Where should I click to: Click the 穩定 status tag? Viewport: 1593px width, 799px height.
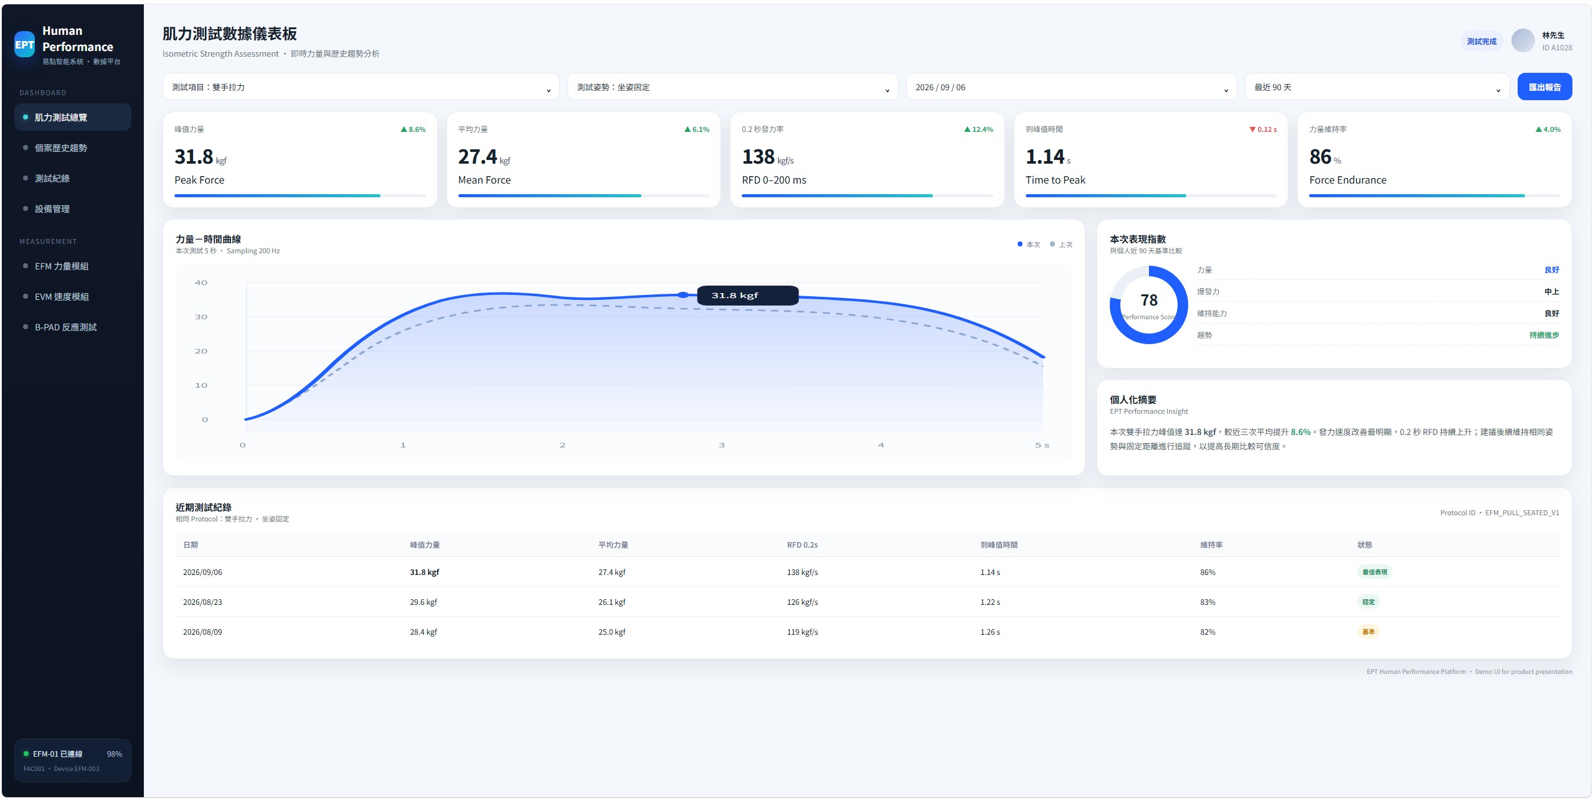tap(1368, 602)
